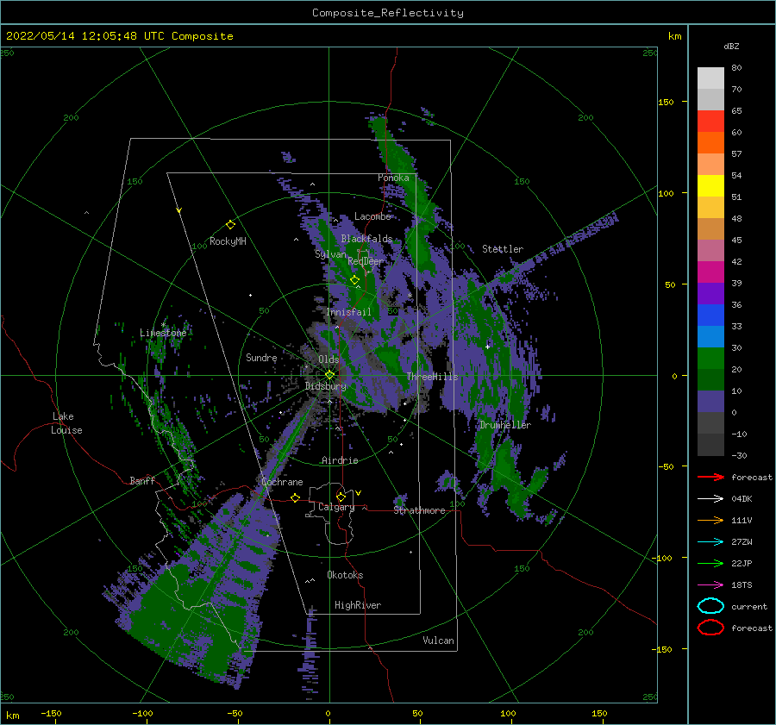Click the -150 tick on bottom axis
Viewport: 776px width, 725px height.
click(51, 713)
